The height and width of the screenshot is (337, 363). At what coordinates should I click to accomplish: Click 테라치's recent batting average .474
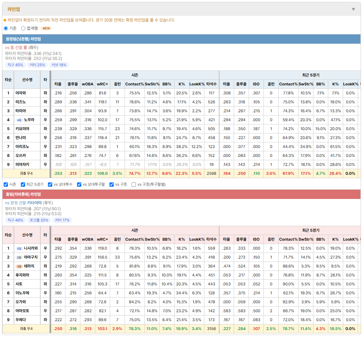click(x=226, y=266)
